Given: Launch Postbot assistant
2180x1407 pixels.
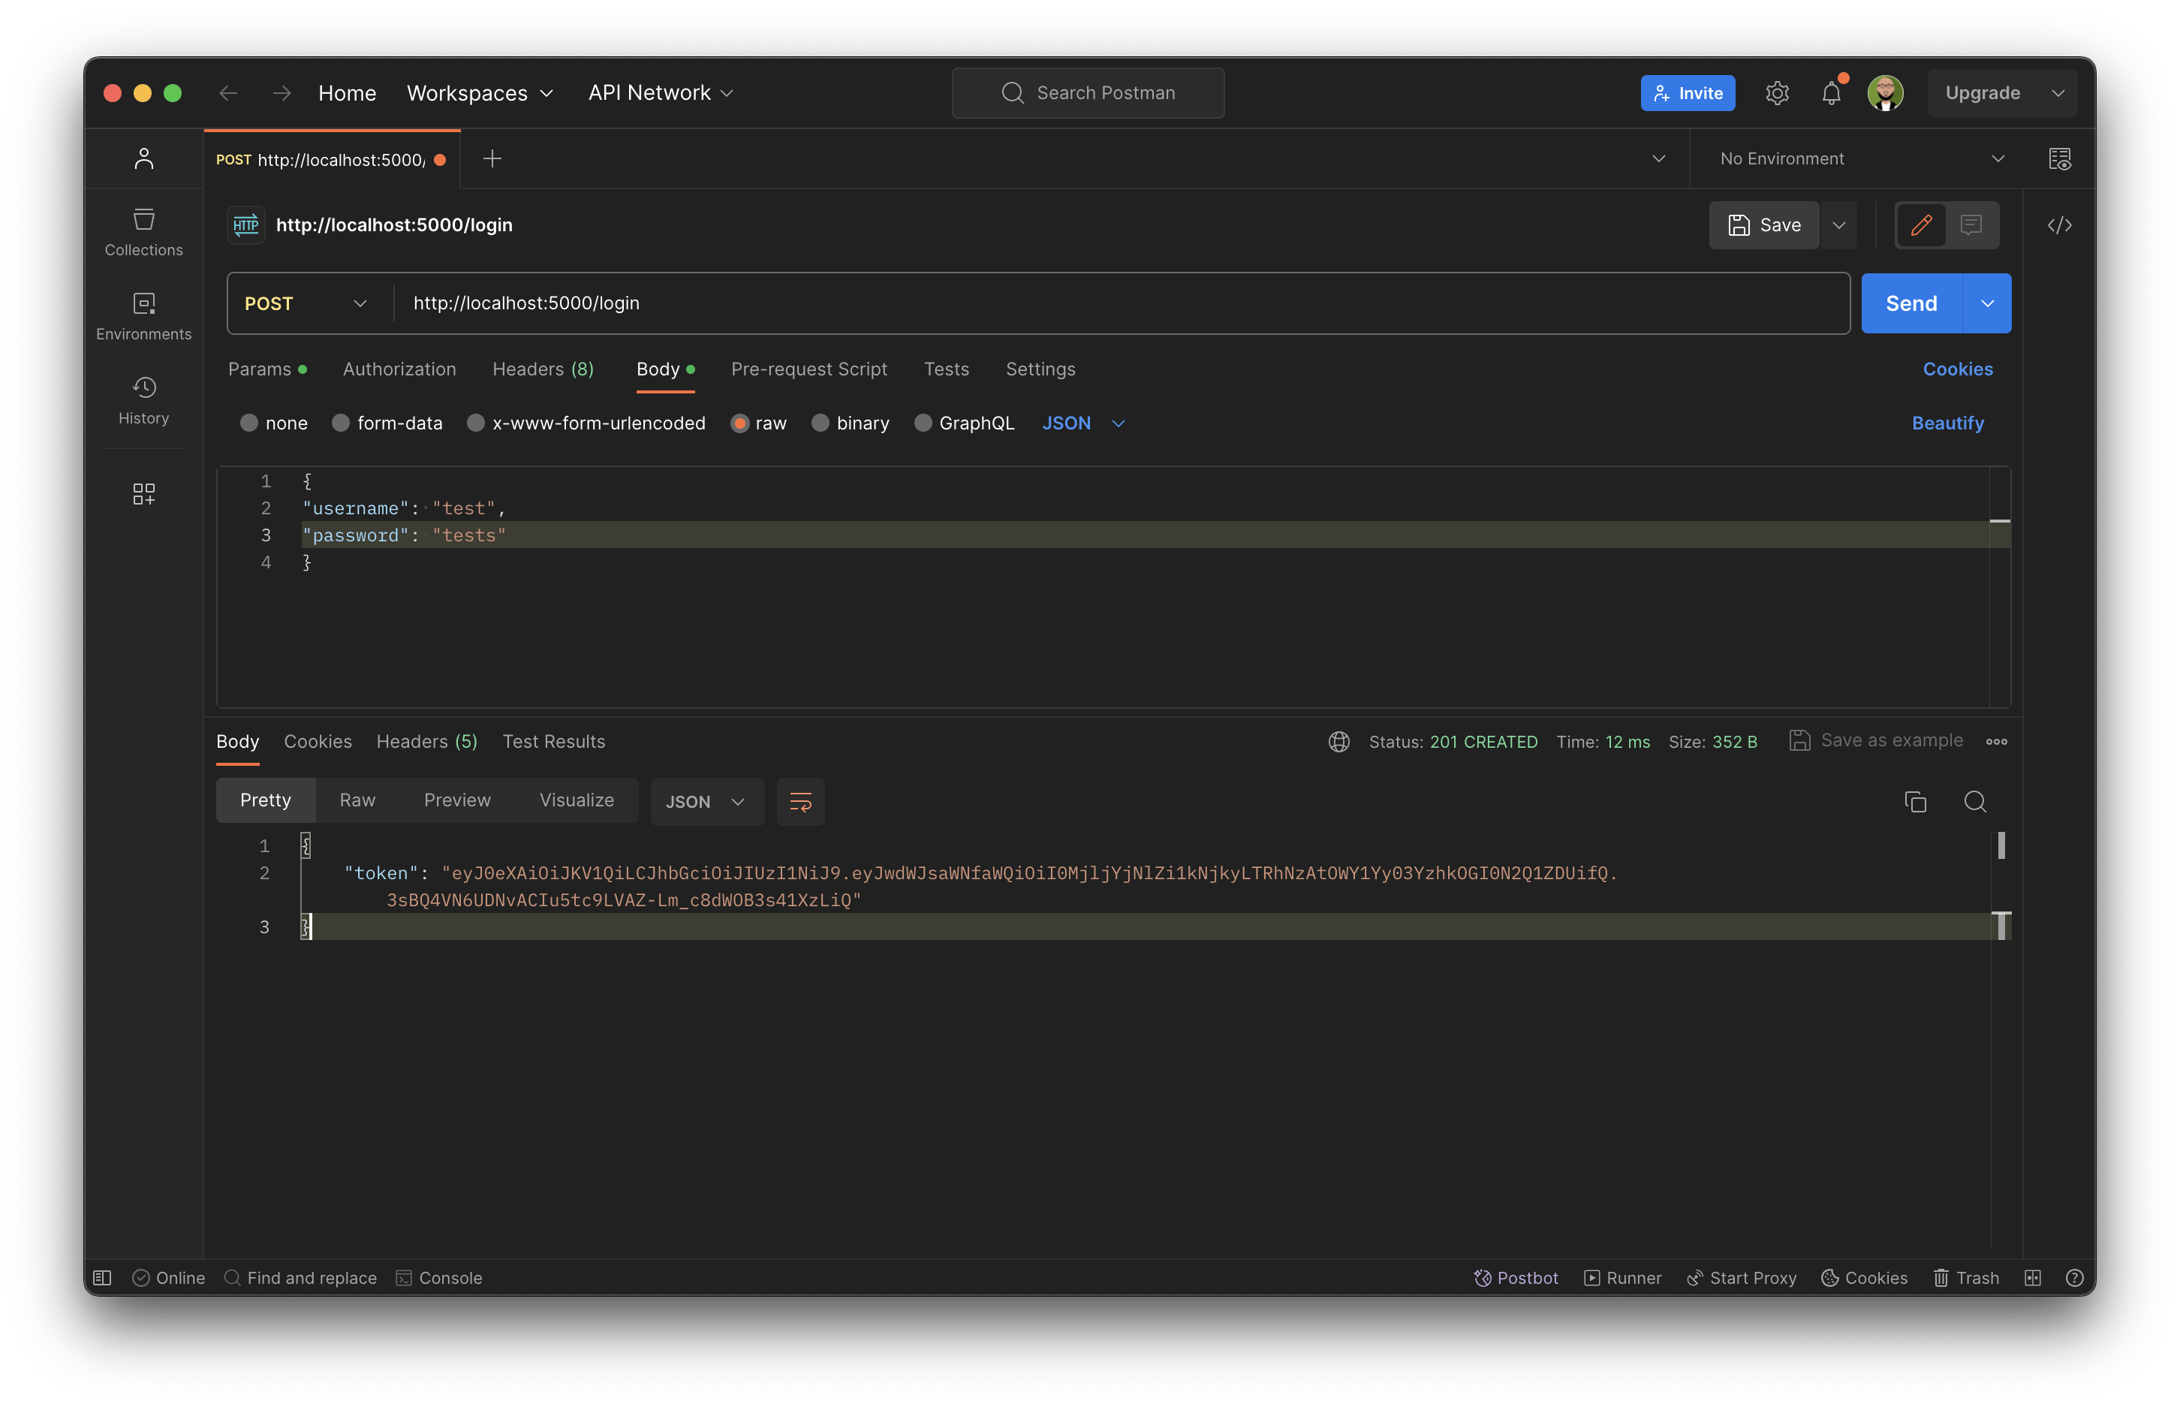Looking at the screenshot, I should coord(1515,1277).
